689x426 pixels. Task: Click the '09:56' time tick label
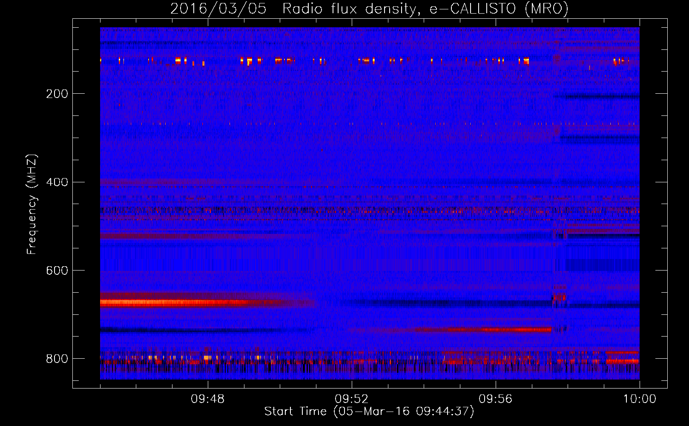[x=495, y=399]
